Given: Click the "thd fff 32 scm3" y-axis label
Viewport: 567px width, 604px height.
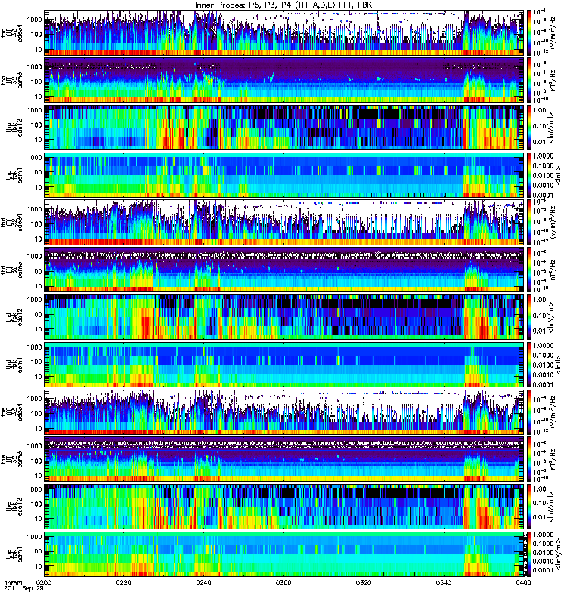Looking at the screenshot, I should [x=11, y=270].
